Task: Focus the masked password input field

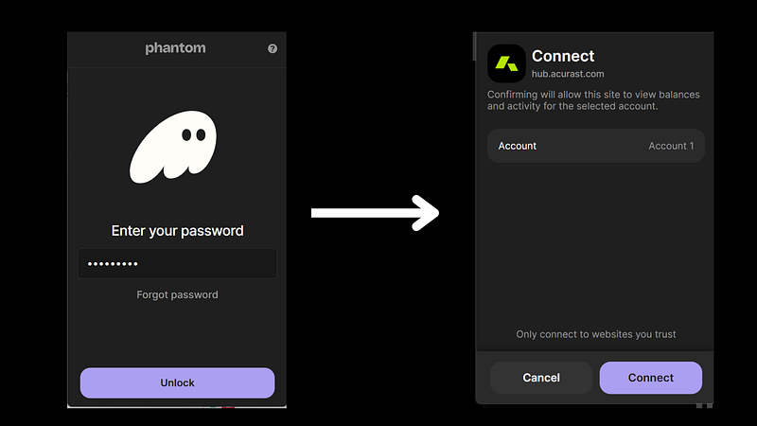Action: tap(177, 263)
